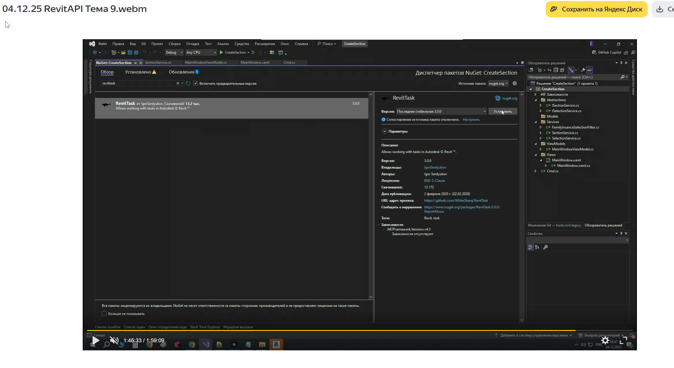This screenshot has width=674, height=368.
Task: Open the Revit taskbar icon
Action: [x=276, y=344]
